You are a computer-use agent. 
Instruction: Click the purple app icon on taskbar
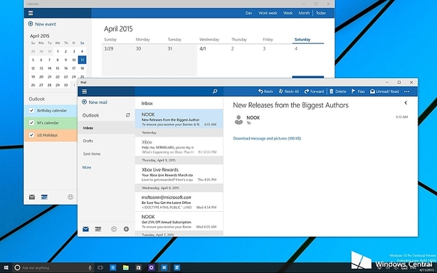[151, 268]
